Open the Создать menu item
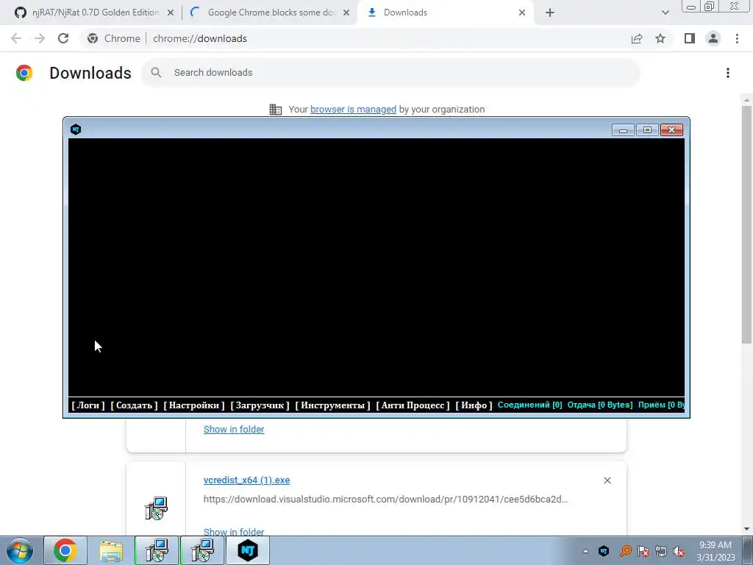 pos(134,405)
